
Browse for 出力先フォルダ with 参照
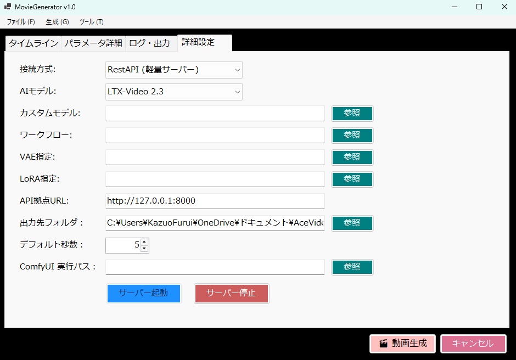(x=352, y=223)
